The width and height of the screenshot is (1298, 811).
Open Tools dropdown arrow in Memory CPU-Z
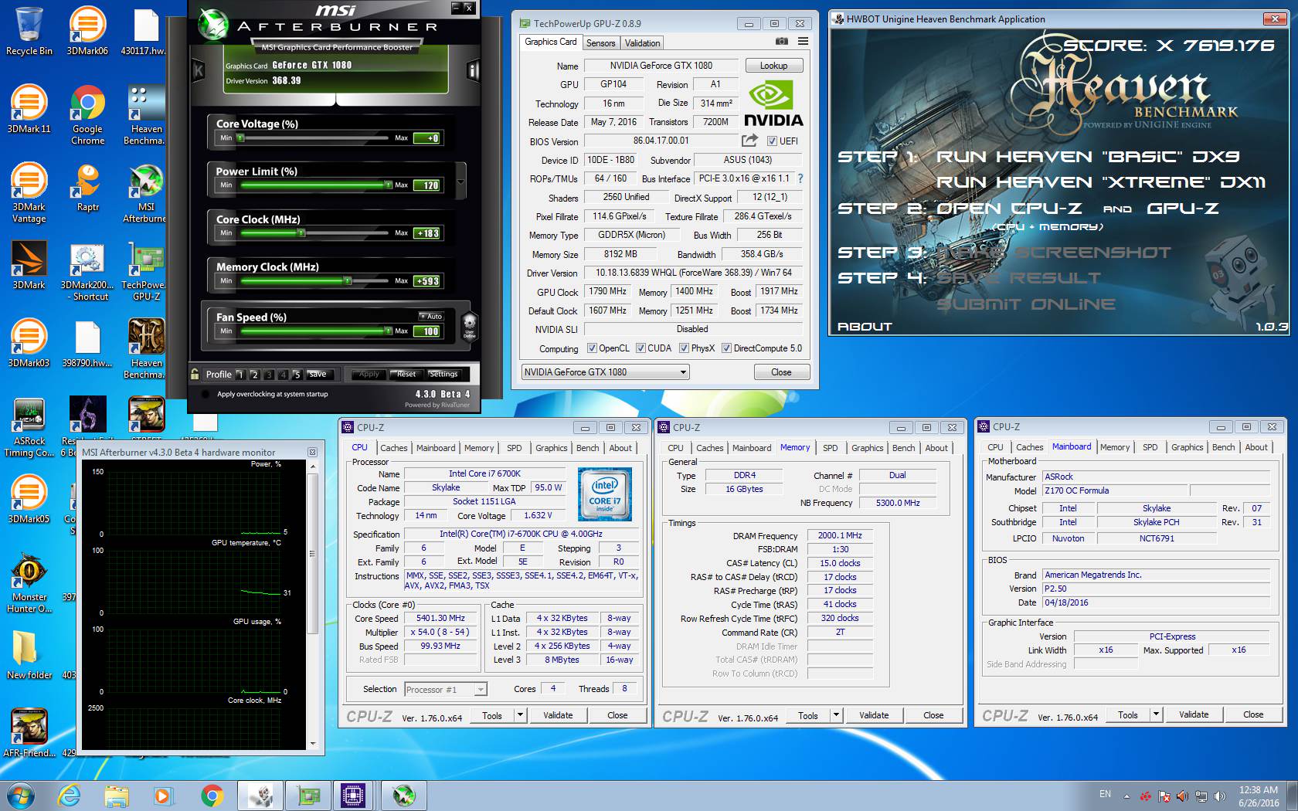point(836,715)
